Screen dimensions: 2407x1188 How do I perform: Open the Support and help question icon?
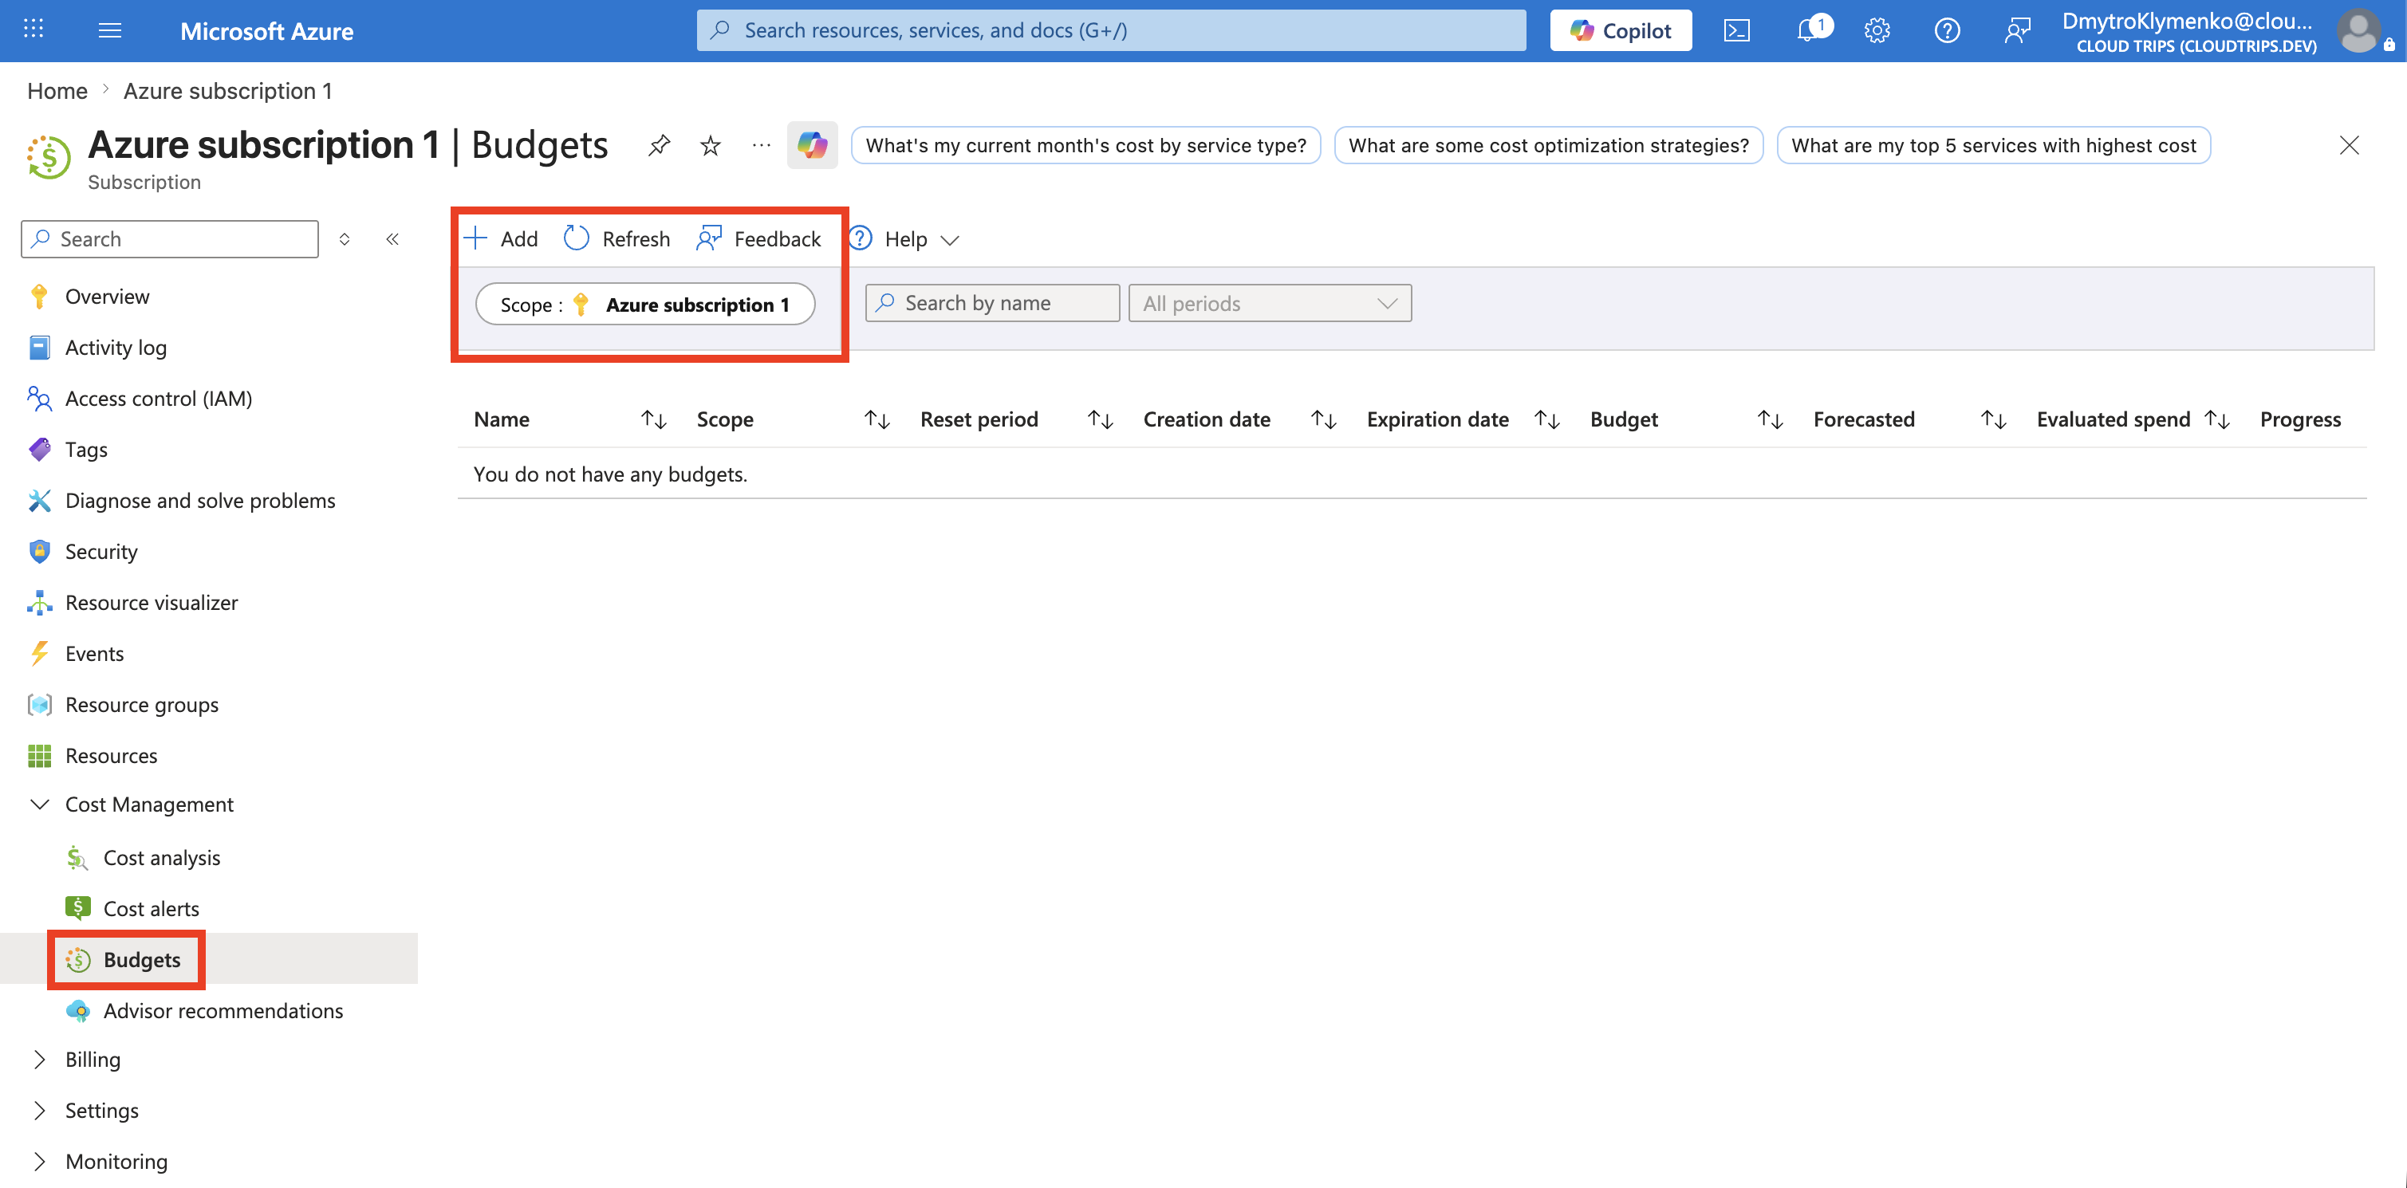(x=1946, y=31)
